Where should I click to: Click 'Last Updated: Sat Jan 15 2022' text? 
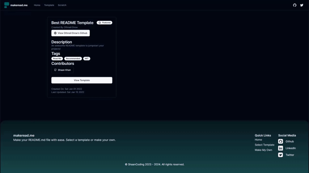[68, 92]
